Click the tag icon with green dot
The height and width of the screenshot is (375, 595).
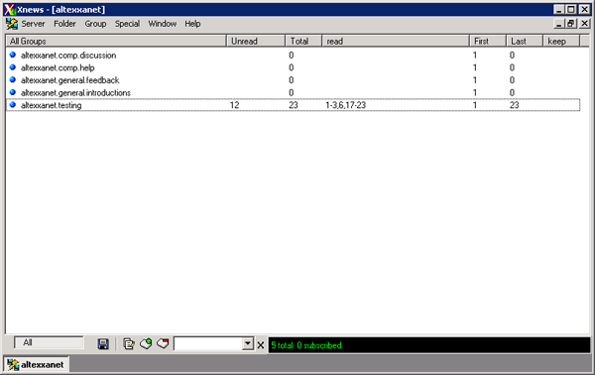tap(146, 344)
